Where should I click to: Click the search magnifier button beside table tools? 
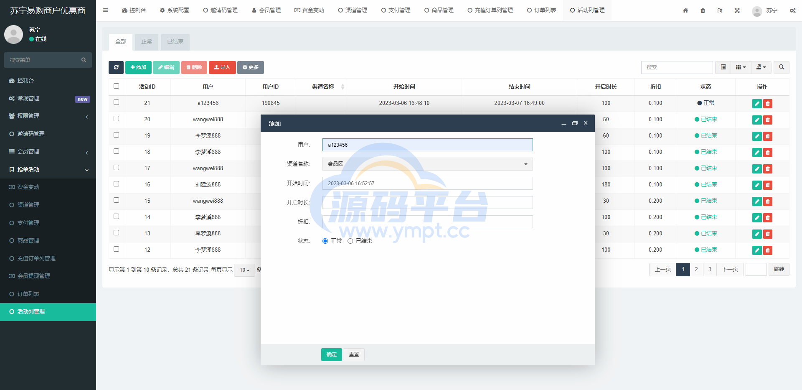(x=781, y=67)
